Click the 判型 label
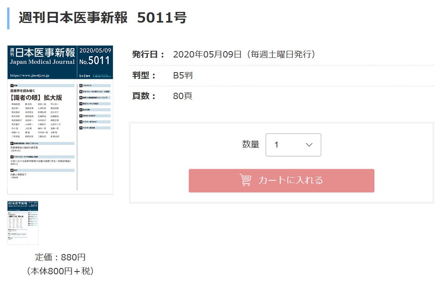Image resolution: width=445 pixels, height=283 pixels. click(x=144, y=75)
